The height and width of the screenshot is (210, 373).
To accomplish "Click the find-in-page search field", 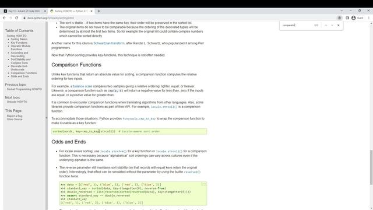I will pyautogui.click(x=297, y=25).
